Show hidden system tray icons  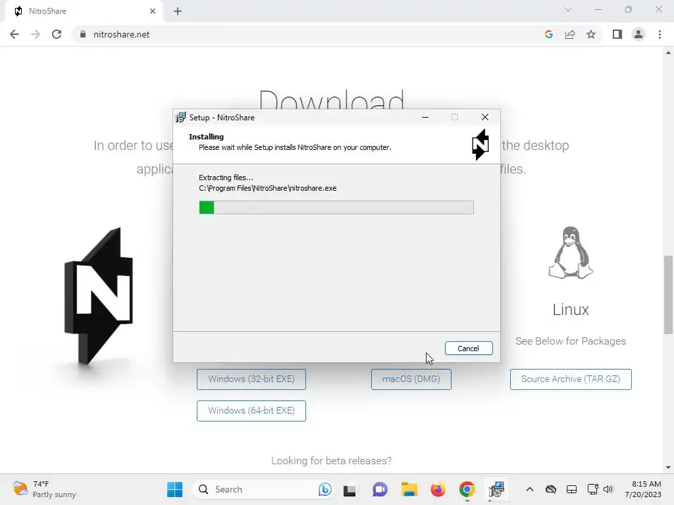pyautogui.click(x=530, y=489)
